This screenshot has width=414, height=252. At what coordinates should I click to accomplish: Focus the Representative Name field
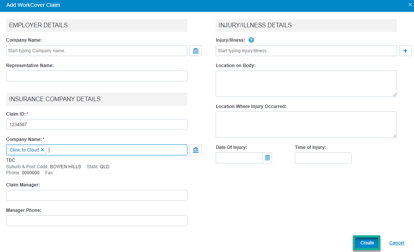(x=96, y=76)
